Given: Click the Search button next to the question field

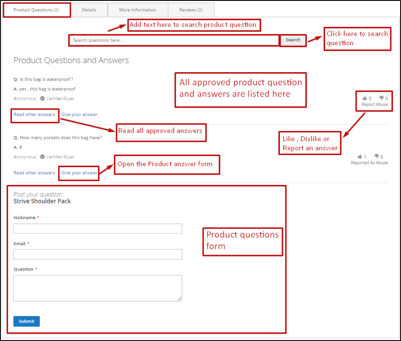Looking at the screenshot, I should point(293,40).
